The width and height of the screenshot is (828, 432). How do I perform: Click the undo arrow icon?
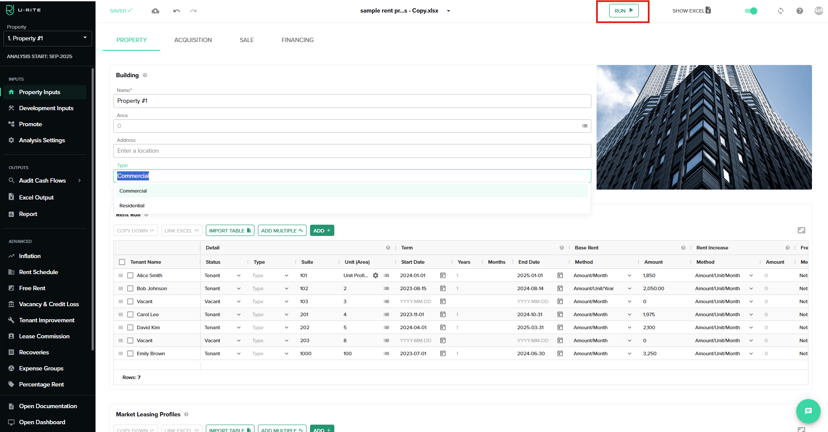tap(176, 11)
